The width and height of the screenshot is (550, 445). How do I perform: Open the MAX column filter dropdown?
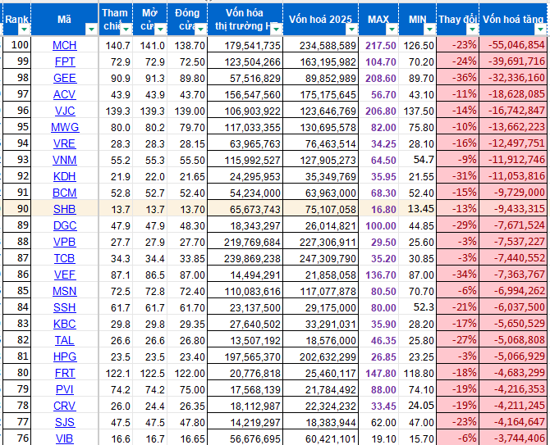coord(392,30)
